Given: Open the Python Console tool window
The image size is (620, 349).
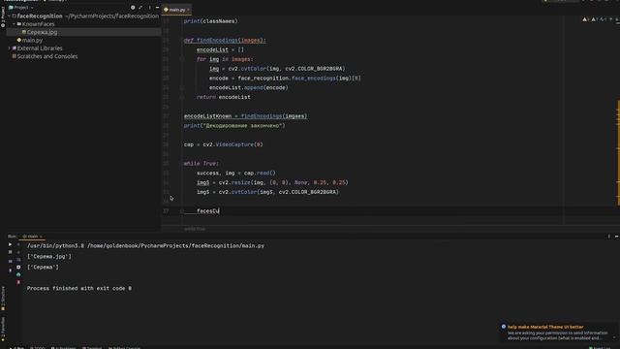Looking at the screenshot, I should coord(124,347).
